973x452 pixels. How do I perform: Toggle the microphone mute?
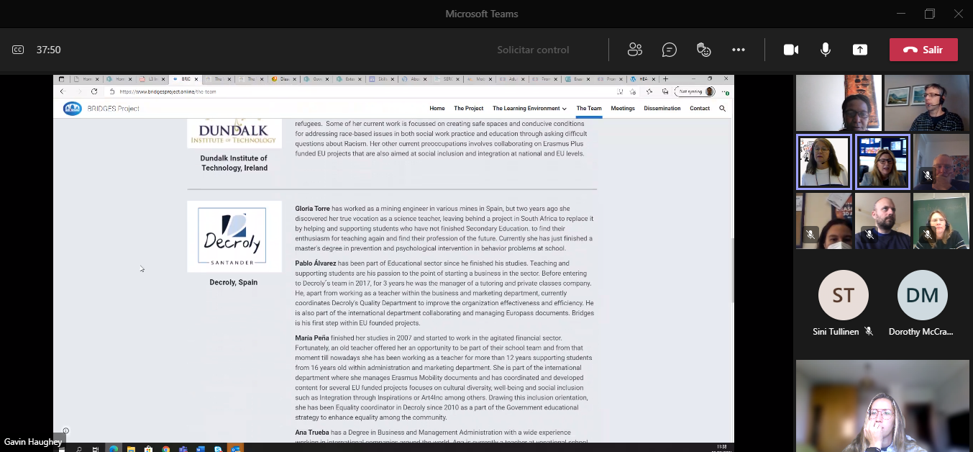(826, 50)
